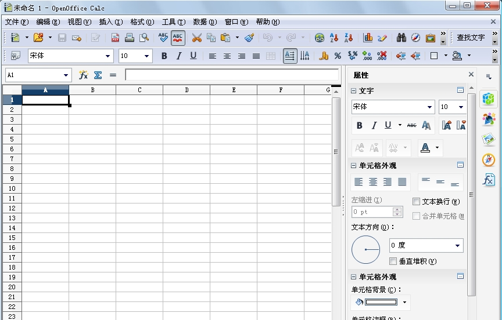
Task: Click the Copy icon
Action: (211, 38)
